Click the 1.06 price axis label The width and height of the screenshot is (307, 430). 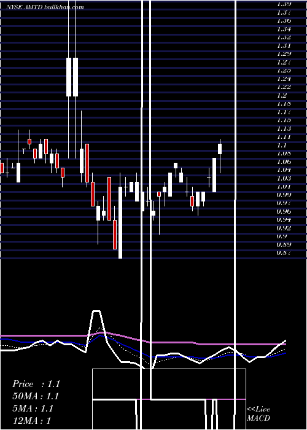coord(284,162)
